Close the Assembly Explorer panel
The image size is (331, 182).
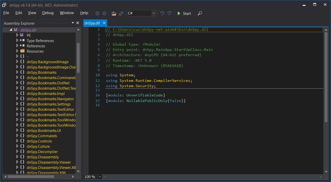click(78, 23)
